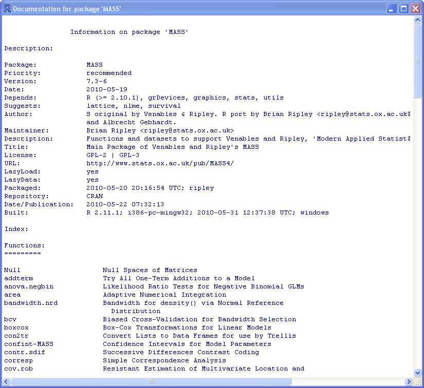Click the Title value 'Main Package of Venables and Ripley's MASS'
The height and width of the screenshot is (388, 424).
click(x=173, y=147)
